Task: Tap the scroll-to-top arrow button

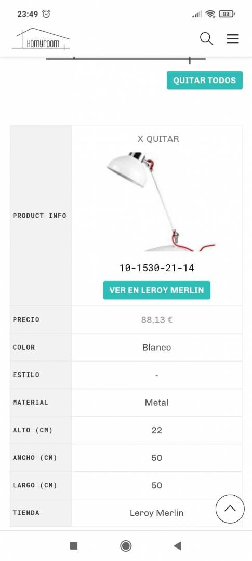Action: click(230, 509)
